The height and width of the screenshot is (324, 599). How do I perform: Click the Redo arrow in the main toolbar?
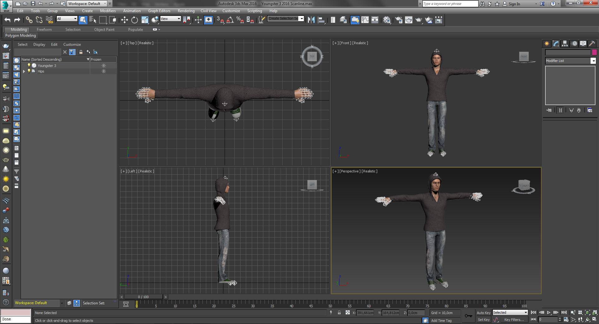17,20
